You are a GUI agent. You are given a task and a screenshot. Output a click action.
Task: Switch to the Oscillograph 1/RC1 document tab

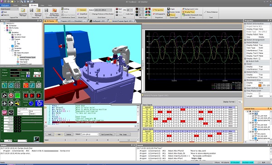click(x=99, y=21)
